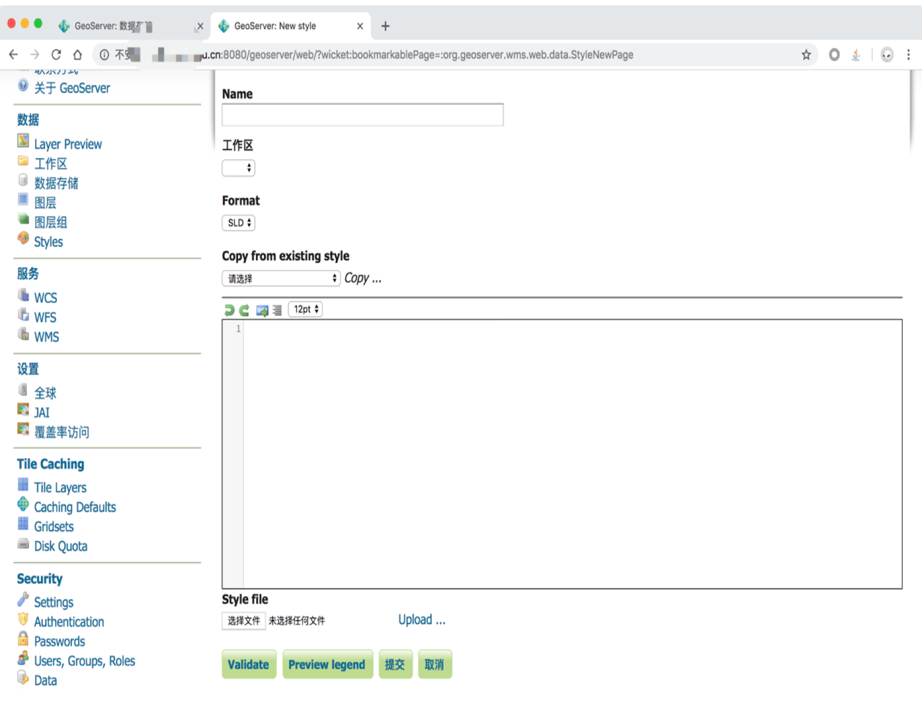Image resolution: width=922 pixels, height=713 pixels.
Task: Click the Authentication shield icon
Action: pos(23,619)
